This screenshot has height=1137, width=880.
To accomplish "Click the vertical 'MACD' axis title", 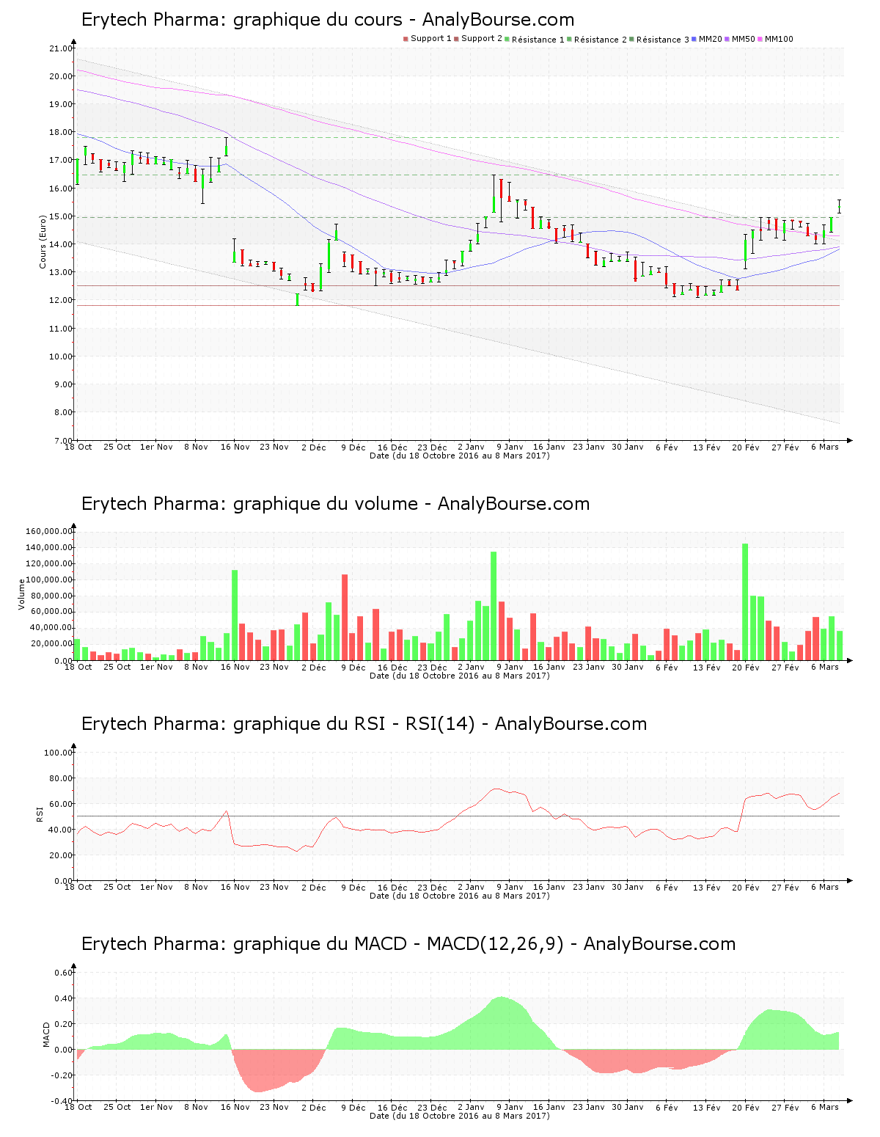I will pos(47,1034).
